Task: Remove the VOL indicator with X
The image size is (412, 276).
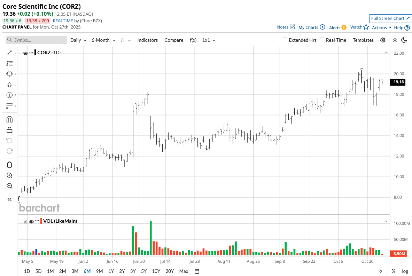Action: (25, 222)
